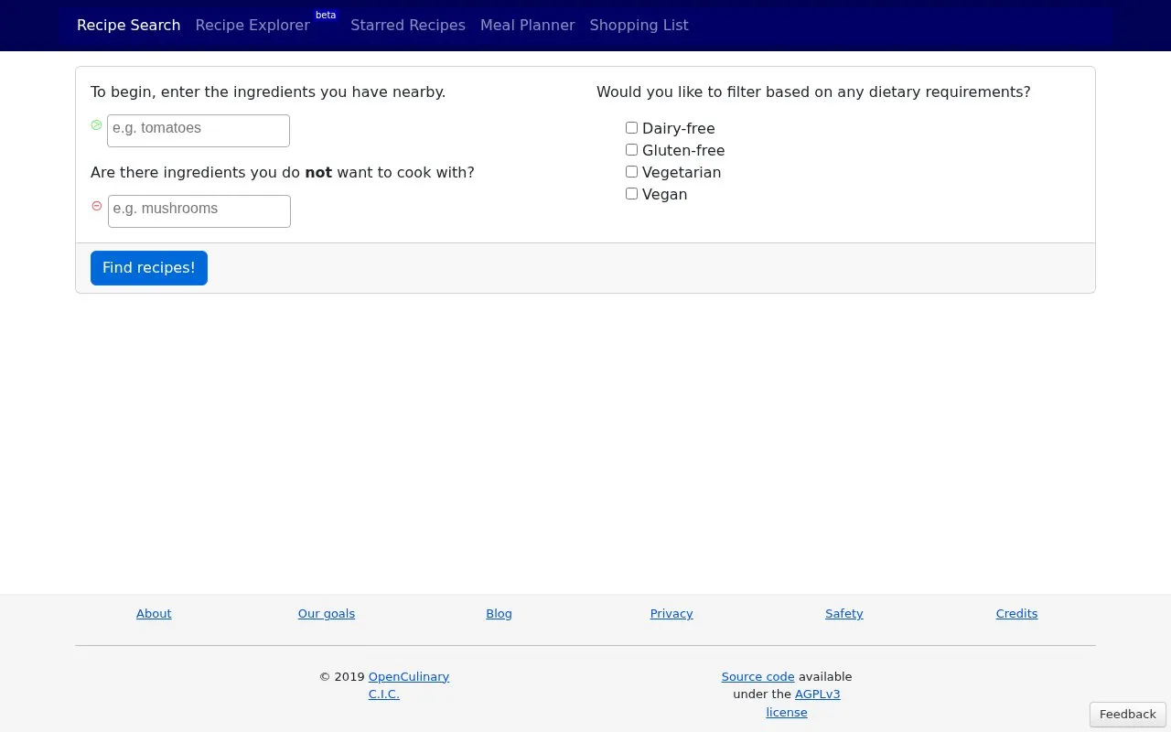This screenshot has width=1171, height=732.
Task: Open the Feedback button
Action: pyautogui.click(x=1128, y=715)
